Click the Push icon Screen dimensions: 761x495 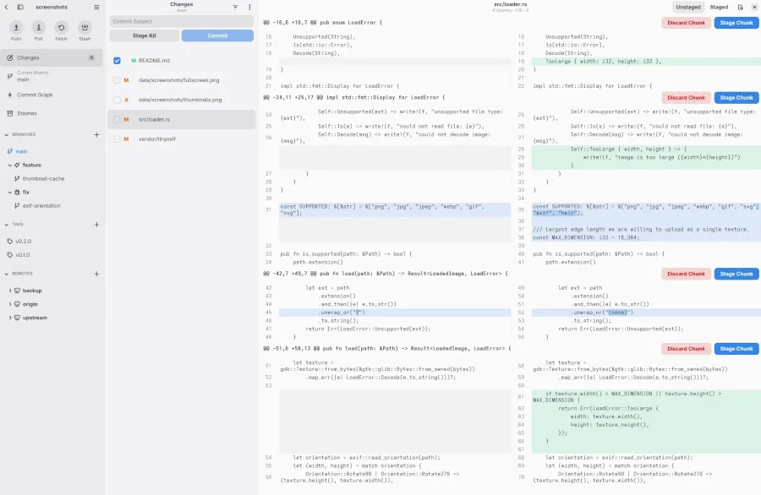(x=16, y=28)
